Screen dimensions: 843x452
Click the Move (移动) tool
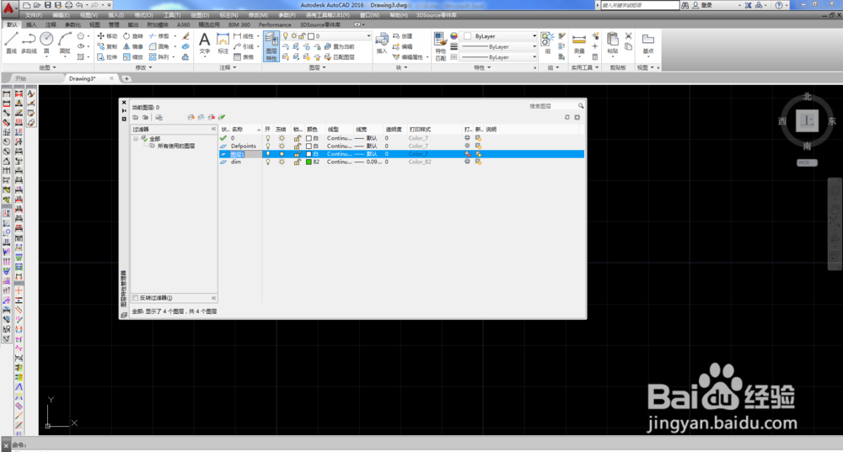click(107, 36)
